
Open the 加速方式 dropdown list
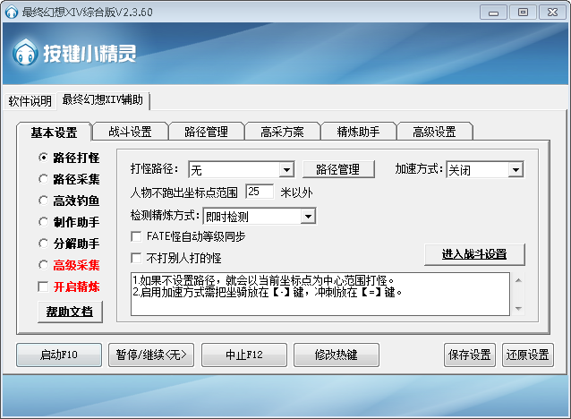point(516,170)
